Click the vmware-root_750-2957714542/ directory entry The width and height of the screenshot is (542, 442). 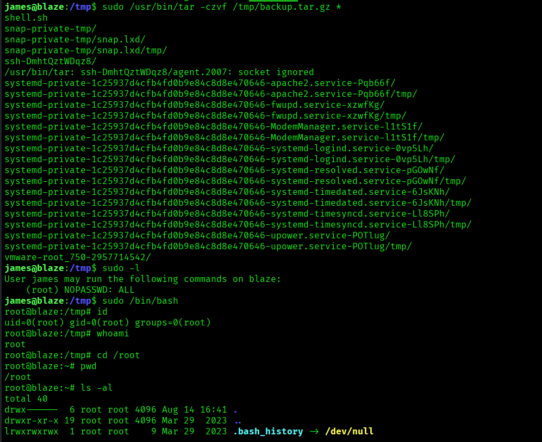78,257
